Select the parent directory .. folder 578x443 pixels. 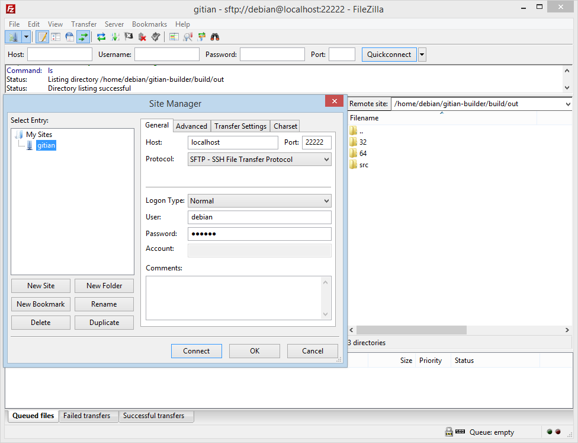click(x=361, y=131)
